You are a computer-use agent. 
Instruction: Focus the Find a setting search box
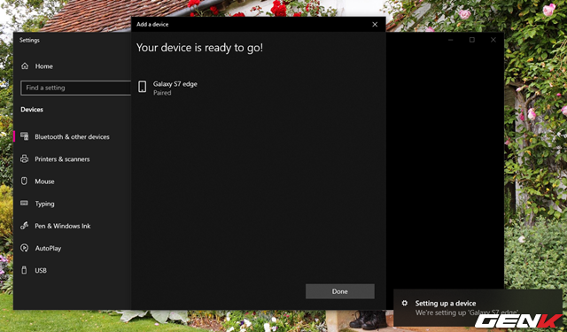pyautogui.click(x=76, y=88)
